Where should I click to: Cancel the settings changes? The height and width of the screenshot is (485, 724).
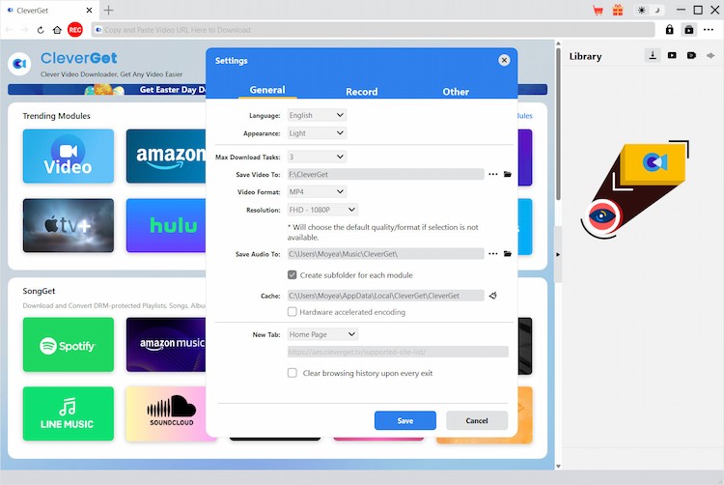click(477, 420)
